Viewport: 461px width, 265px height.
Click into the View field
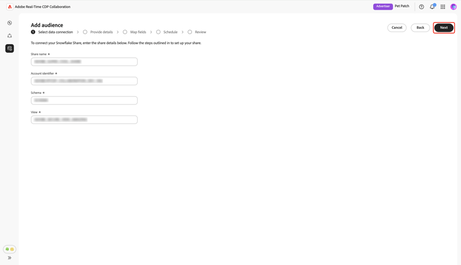[x=84, y=120]
